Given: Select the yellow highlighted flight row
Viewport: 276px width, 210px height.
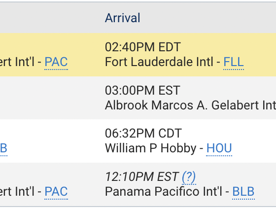Looking at the screenshot, I should tap(138, 55).
